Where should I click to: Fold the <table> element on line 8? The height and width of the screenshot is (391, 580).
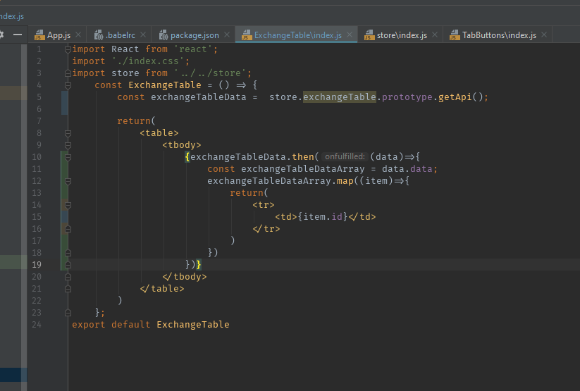coord(68,133)
